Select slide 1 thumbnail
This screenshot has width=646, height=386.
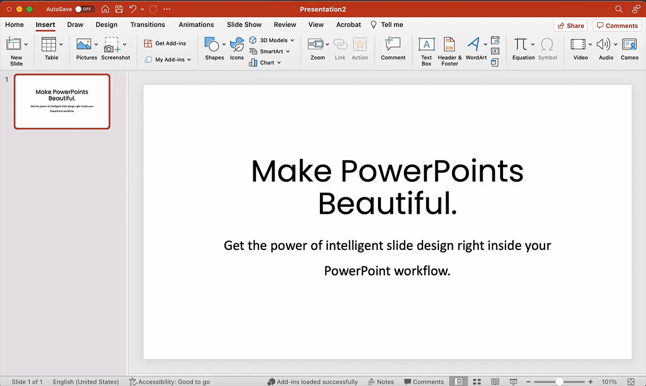coord(62,102)
